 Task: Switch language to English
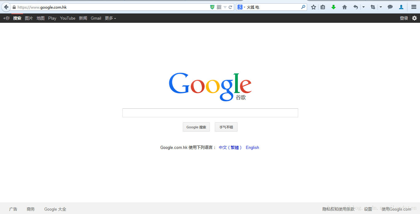point(252,147)
